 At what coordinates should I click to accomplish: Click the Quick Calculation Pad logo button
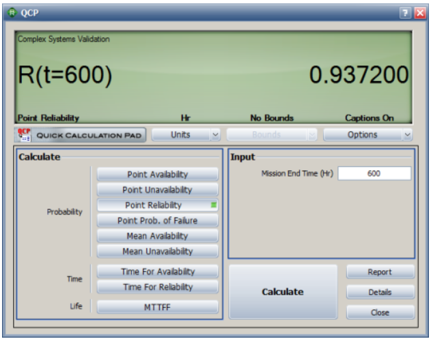[x=80, y=135]
